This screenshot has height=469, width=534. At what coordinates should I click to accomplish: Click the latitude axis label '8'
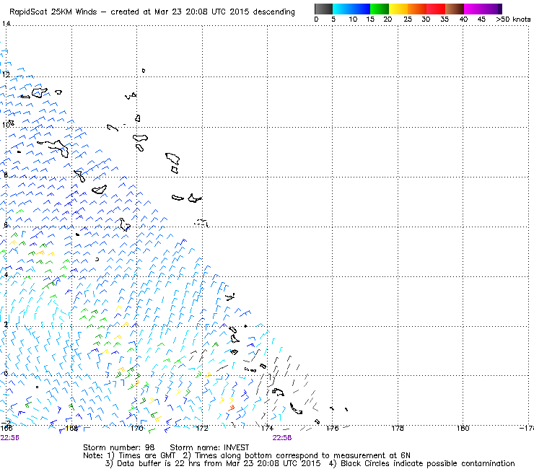(6, 175)
